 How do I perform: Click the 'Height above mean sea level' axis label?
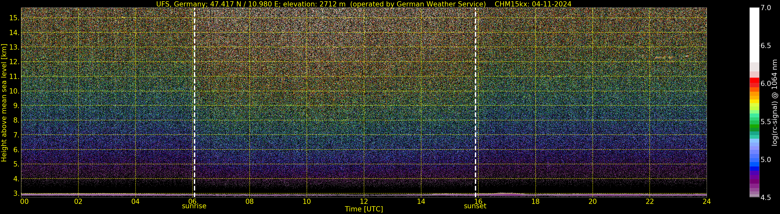click(x=4, y=103)
